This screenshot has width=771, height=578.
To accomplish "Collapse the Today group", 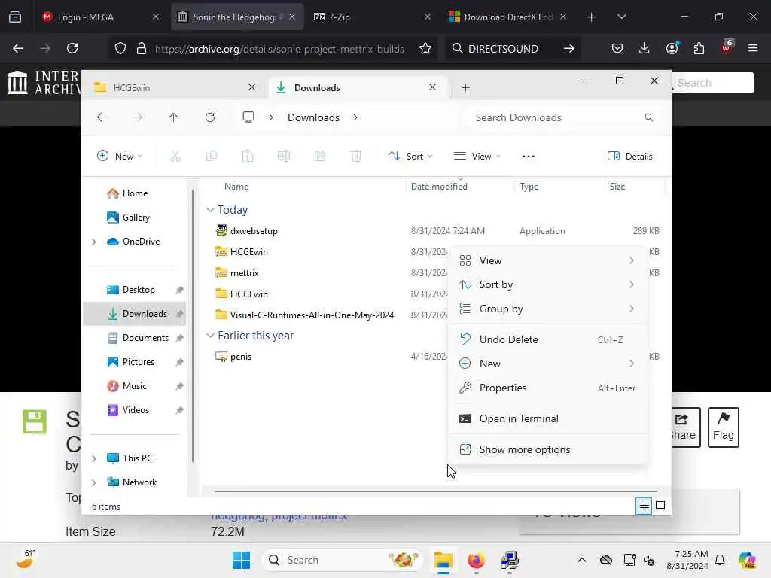I will click(x=210, y=210).
